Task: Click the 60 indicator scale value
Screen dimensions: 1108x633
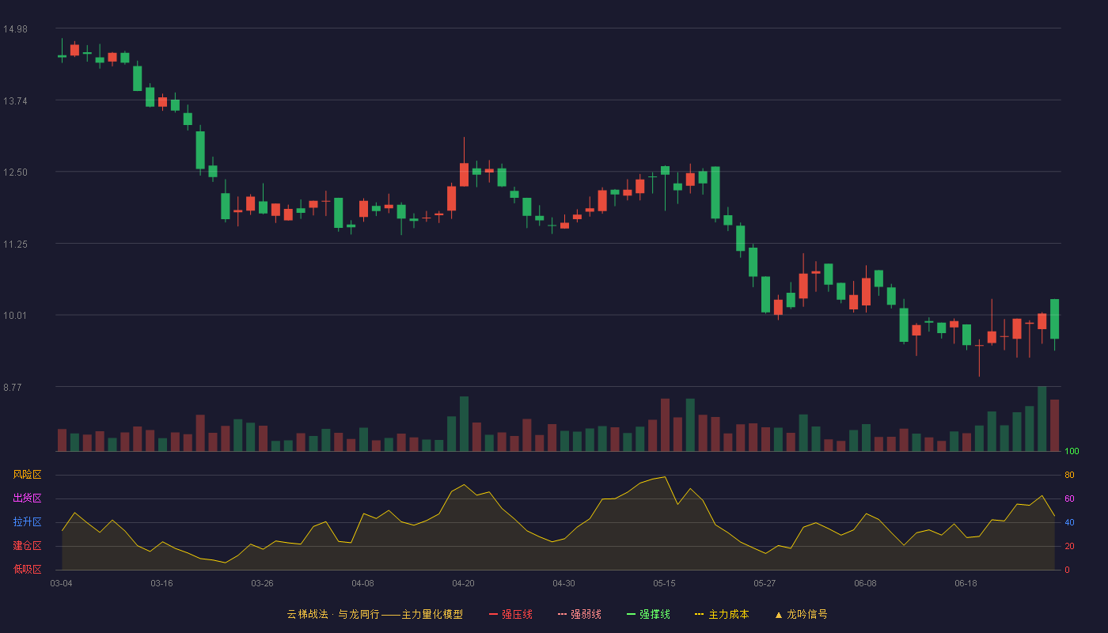Action: tap(1069, 499)
